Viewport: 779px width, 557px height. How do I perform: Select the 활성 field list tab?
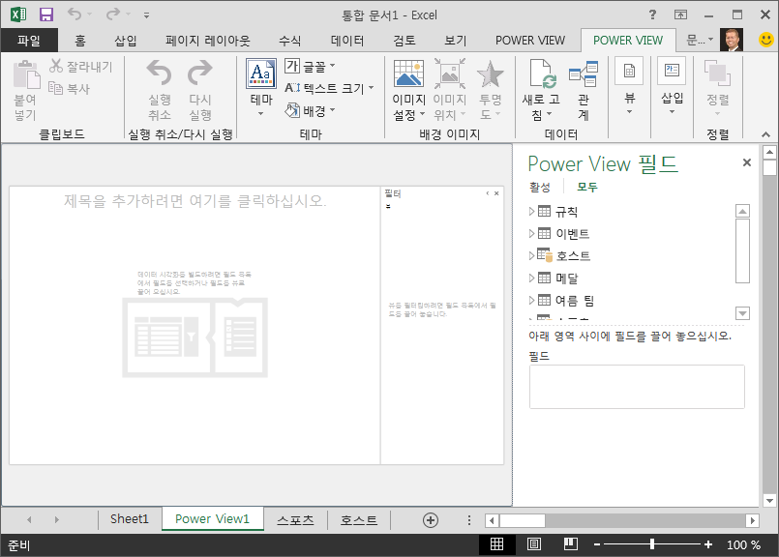pyautogui.click(x=540, y=187)
